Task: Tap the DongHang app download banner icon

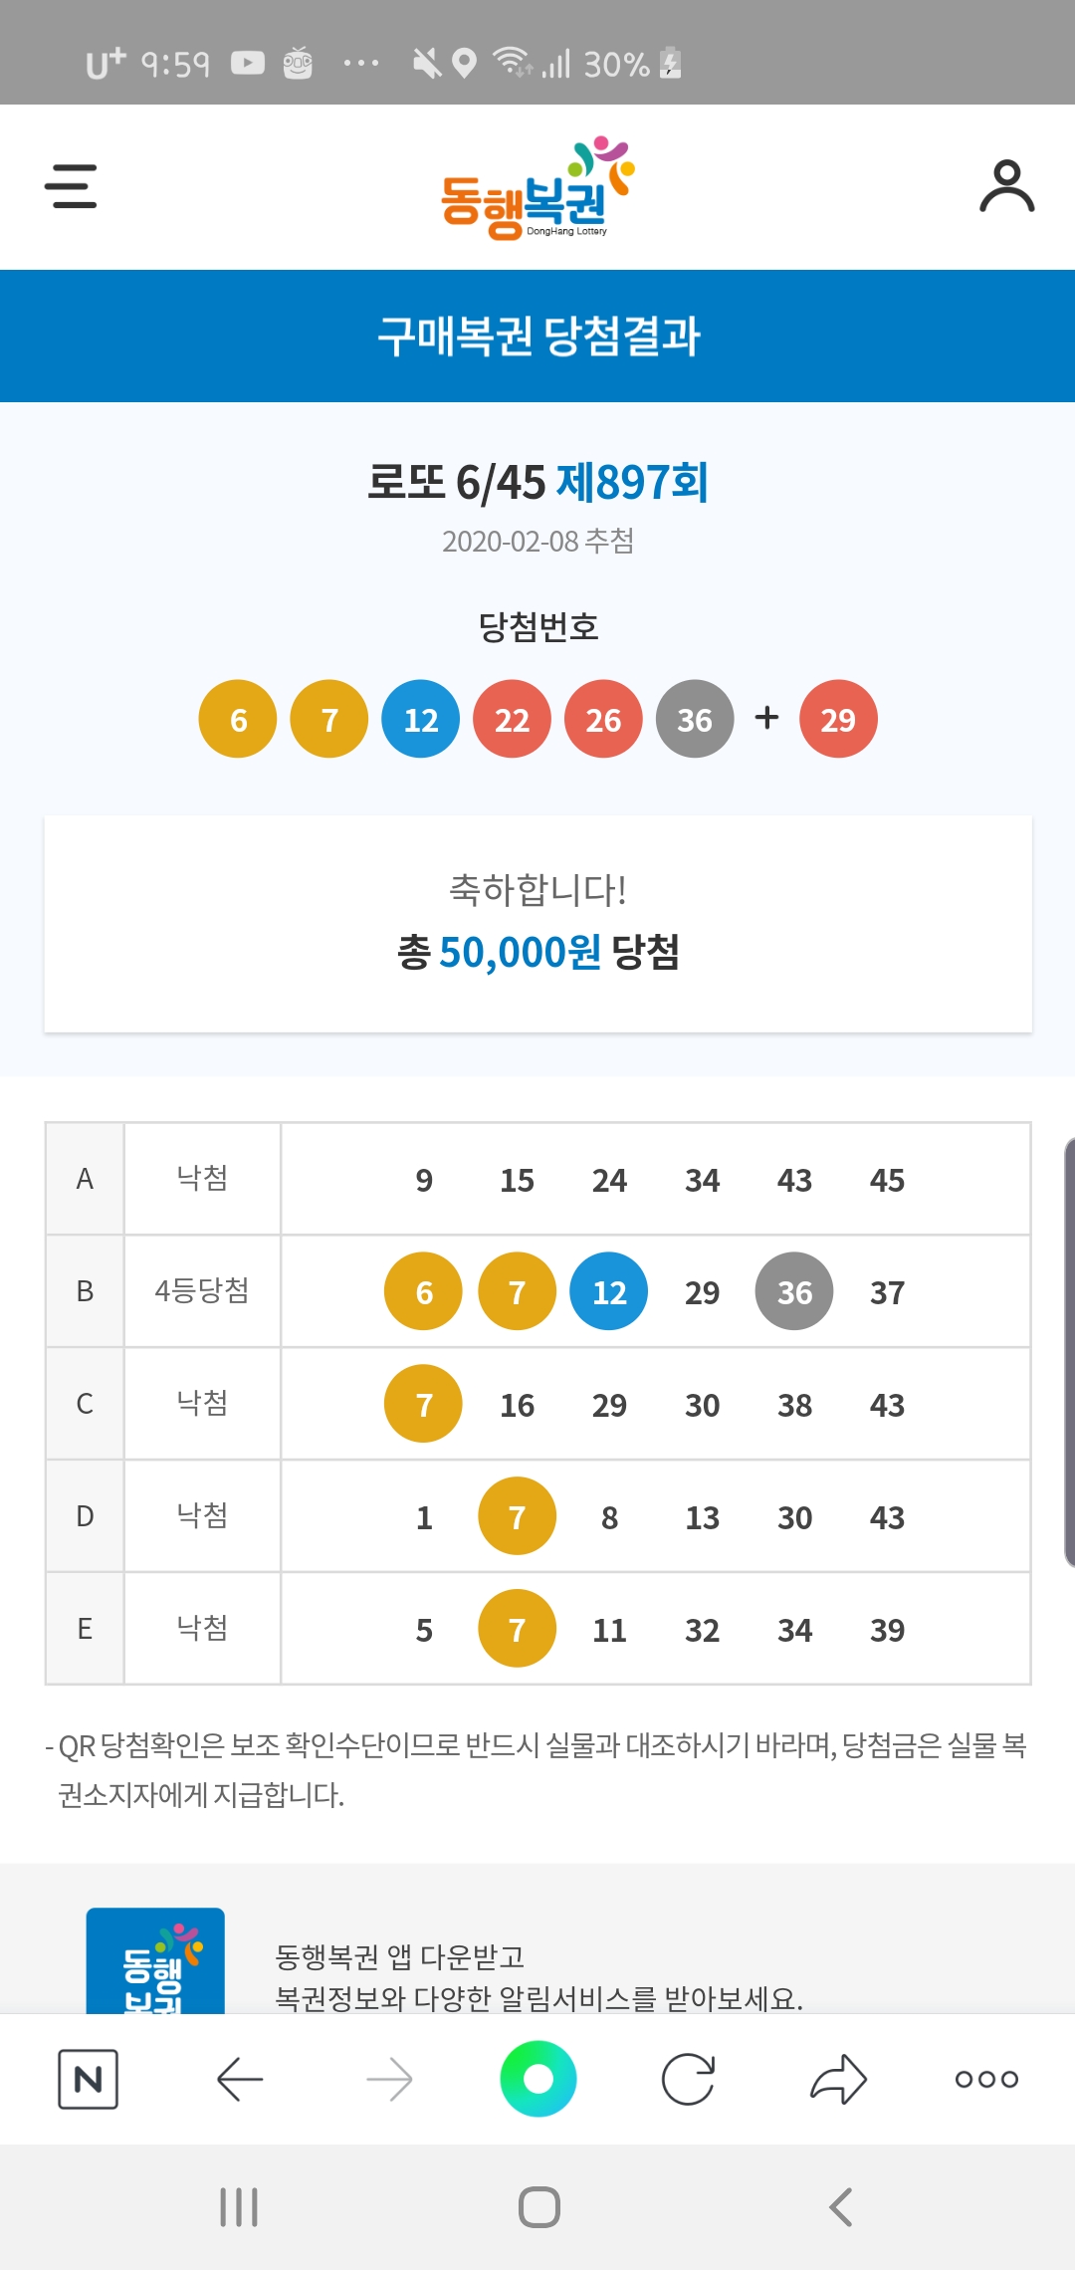Action: click(155, 1961)
